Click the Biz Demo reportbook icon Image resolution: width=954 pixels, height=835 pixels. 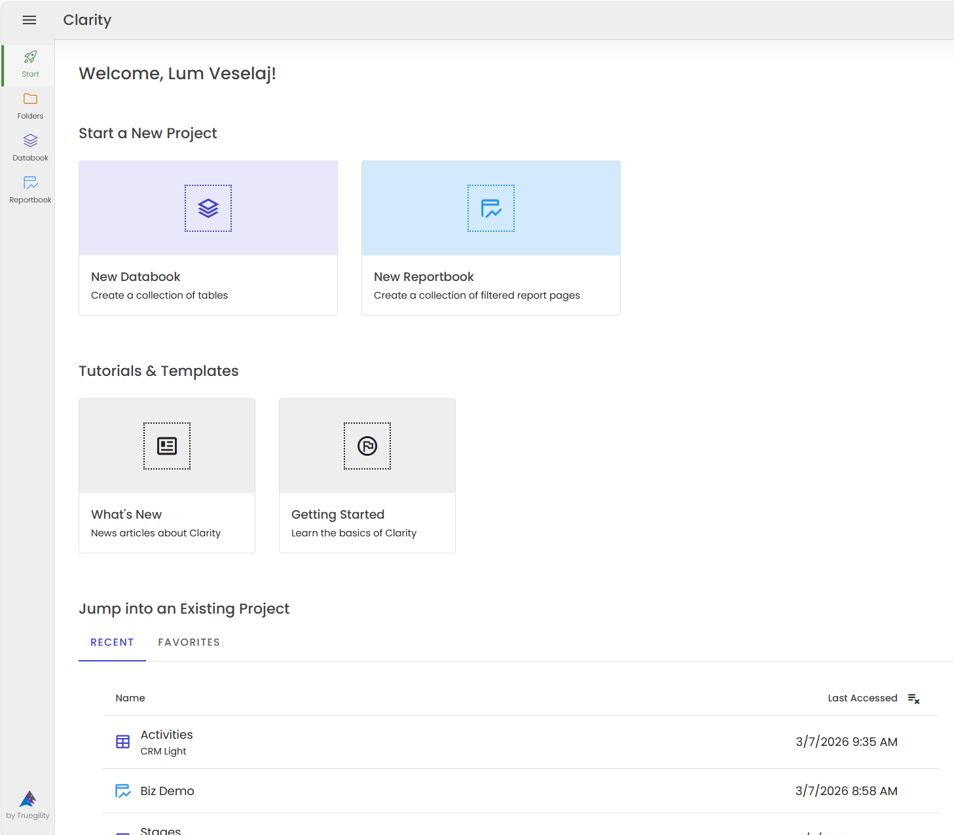pos(123,791)
